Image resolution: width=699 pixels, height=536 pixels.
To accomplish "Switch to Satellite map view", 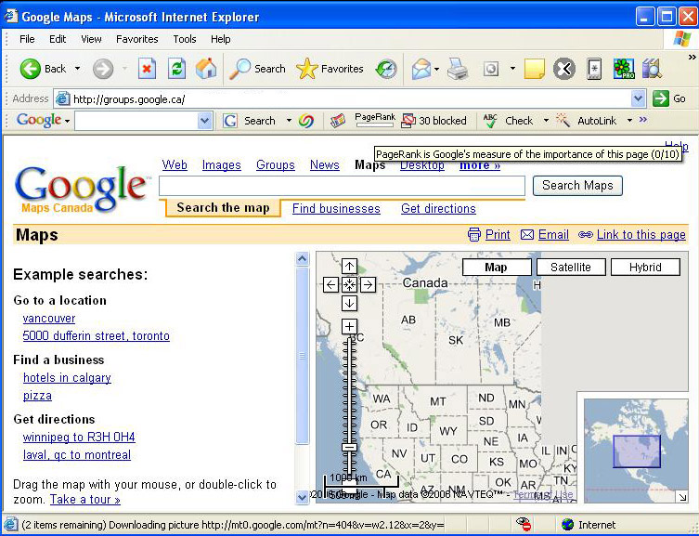I will (571, 268).
